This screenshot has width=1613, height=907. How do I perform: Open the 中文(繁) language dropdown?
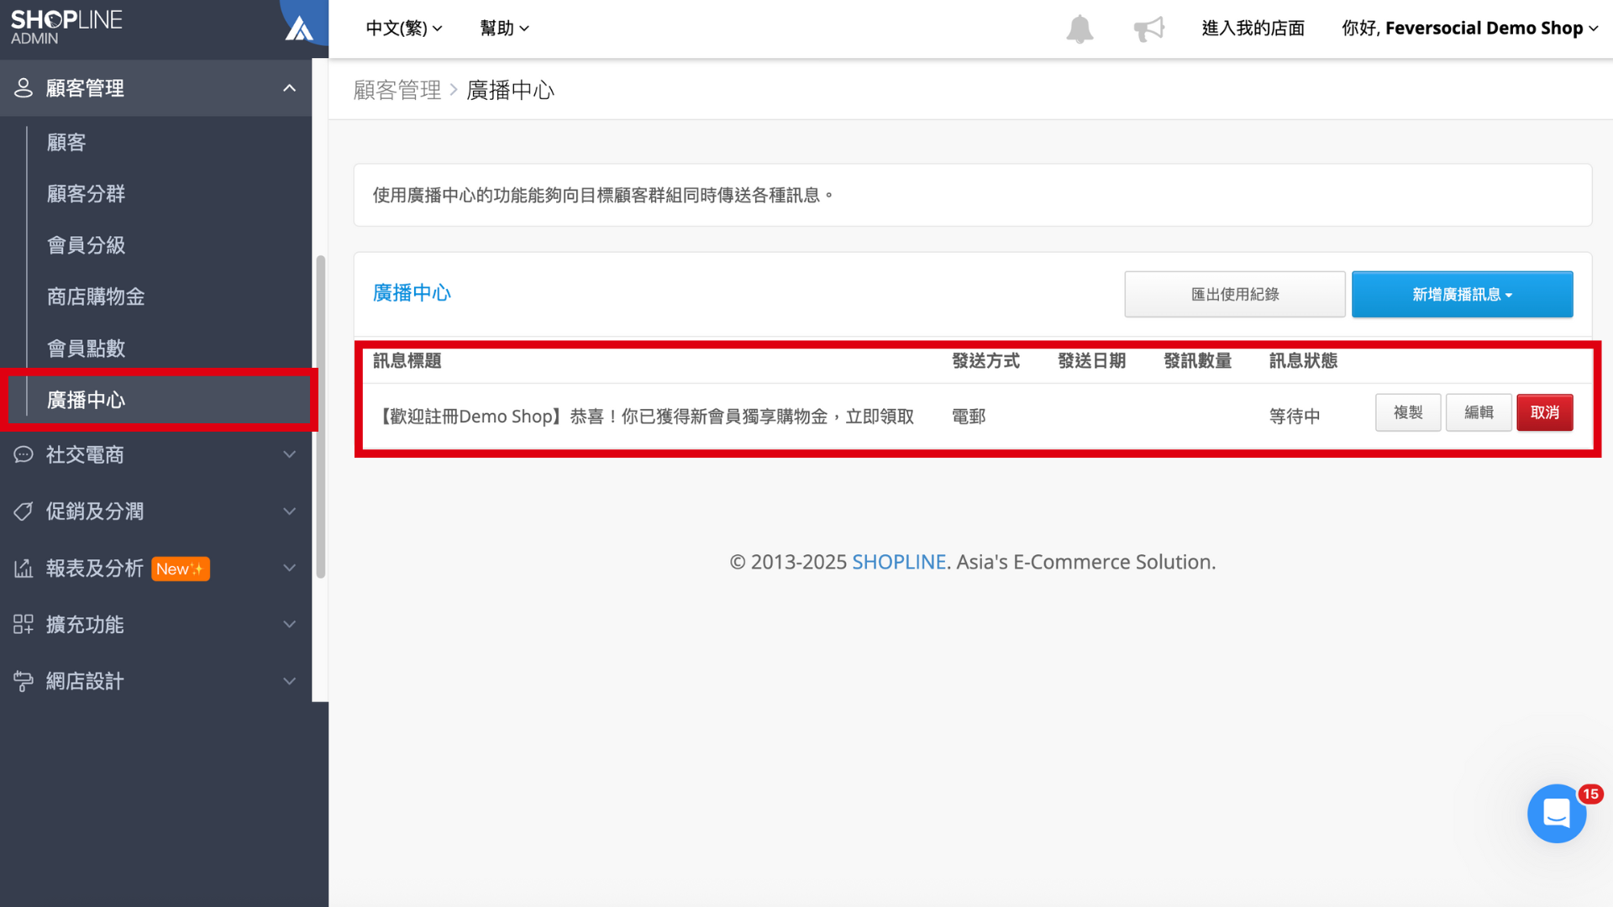pos(403,29)
